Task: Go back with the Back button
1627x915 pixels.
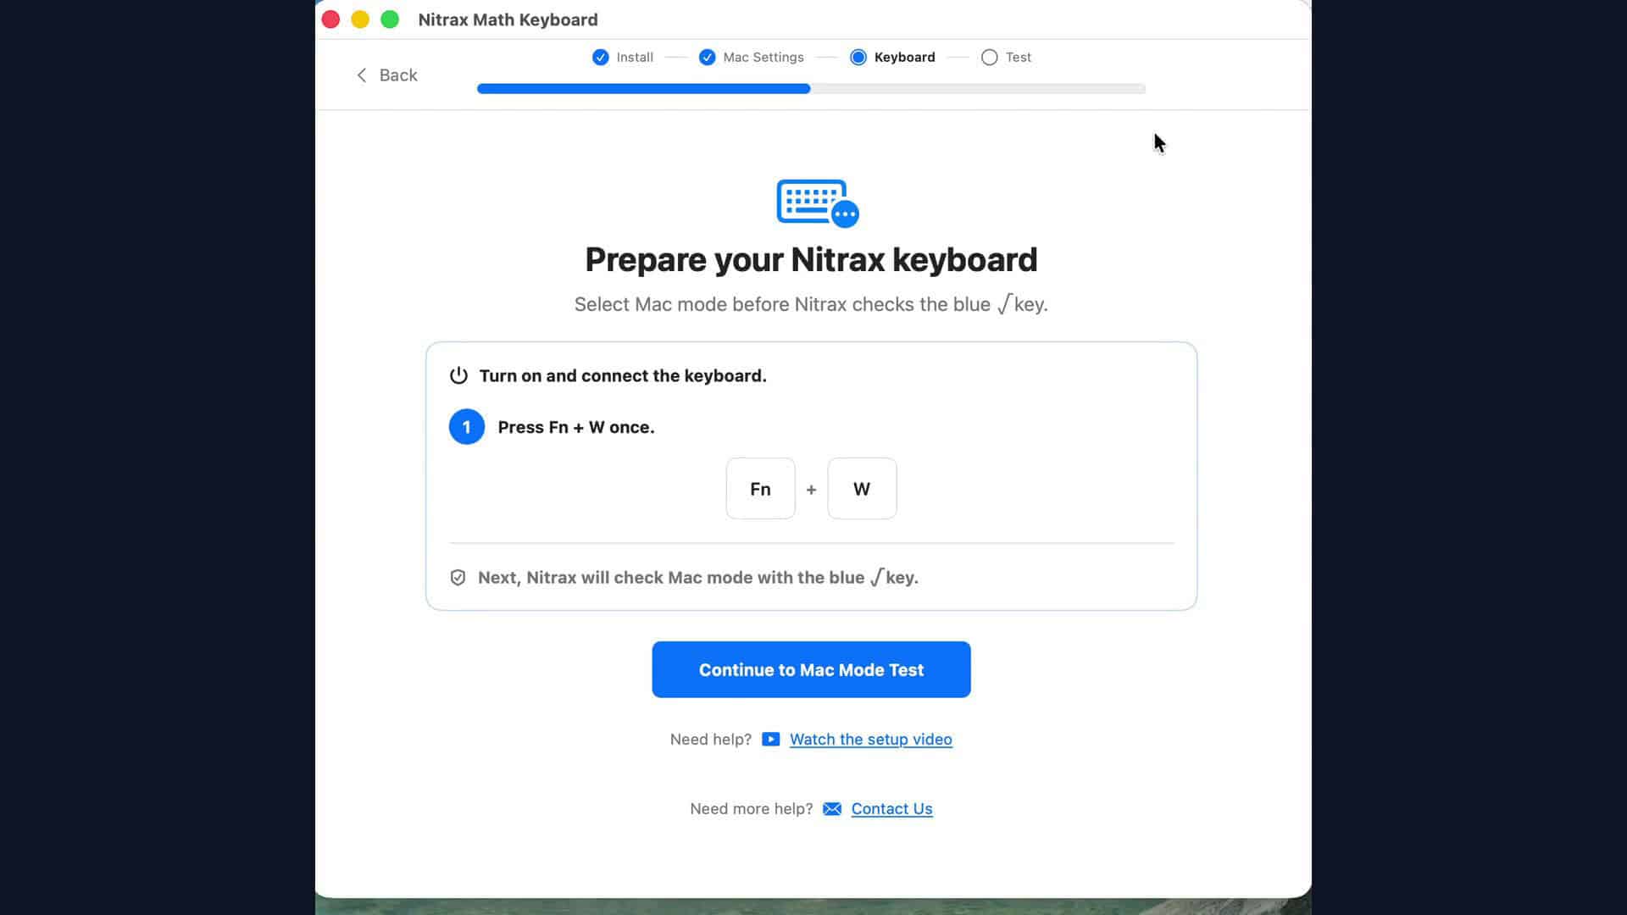Action: coord(386,75)
